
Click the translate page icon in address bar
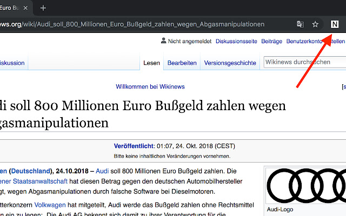click(x=301, y=24)
